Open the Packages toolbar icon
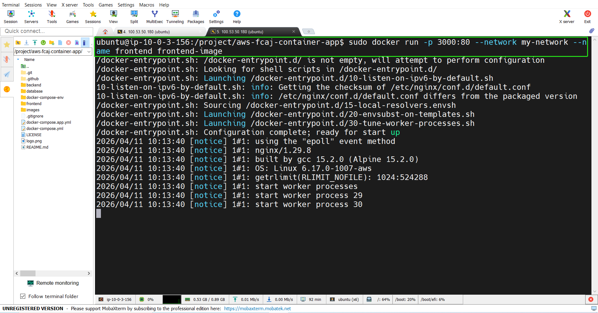Viewport: 598px width, 313px height. 196,17
